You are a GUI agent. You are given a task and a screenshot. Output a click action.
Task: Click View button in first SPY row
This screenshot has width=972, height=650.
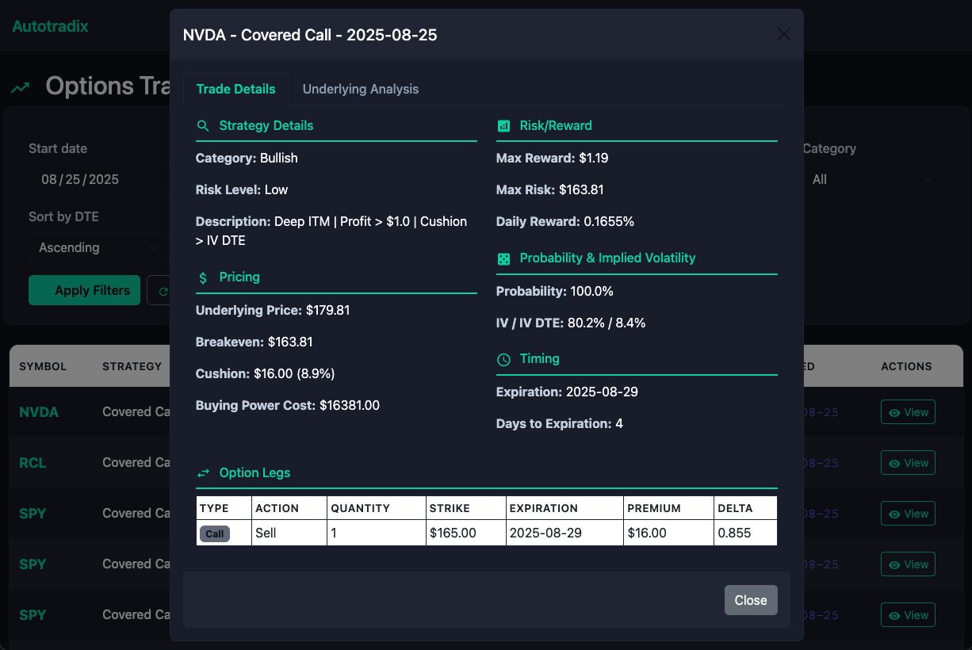pos(908,514)
